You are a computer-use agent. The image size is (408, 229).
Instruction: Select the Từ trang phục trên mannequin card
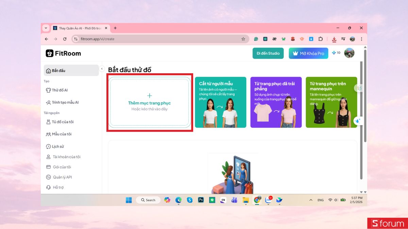click(x=331, y=102)
